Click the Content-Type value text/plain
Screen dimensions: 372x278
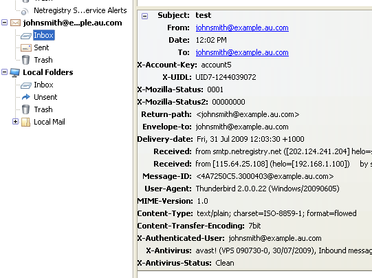pyautogui.click(x=276, y=213)
